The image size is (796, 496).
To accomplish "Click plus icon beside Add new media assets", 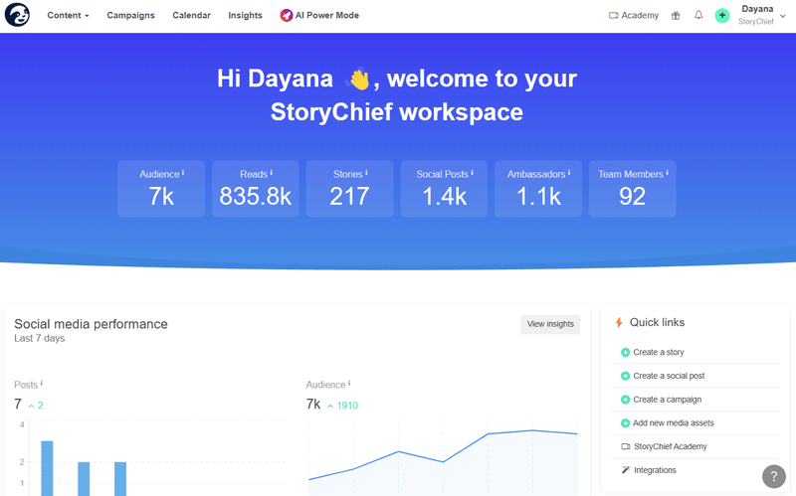I will click(626, 423).
